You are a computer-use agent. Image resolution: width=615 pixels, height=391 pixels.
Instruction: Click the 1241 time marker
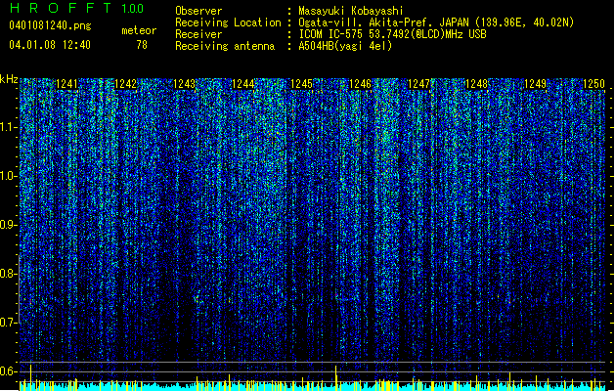pyautogui.click(x=66, y=84)
